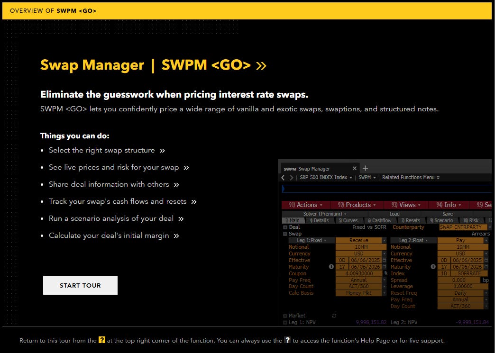The width and height of the screenshot is (495, 353).
Task: Switch to the Risk tab
Action: tap(471, 220)
